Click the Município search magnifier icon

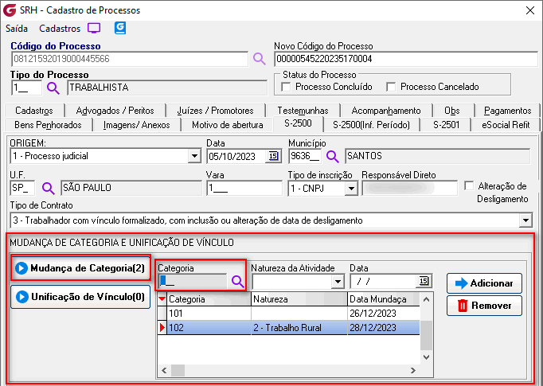(x=332, y=156)
